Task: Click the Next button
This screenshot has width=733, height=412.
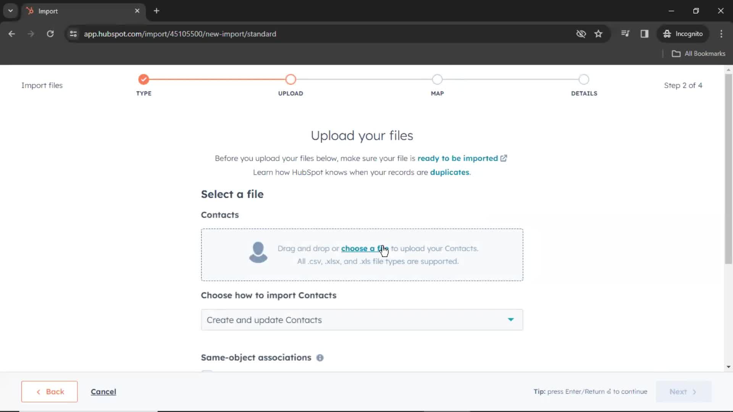Action: pos(683,391)
